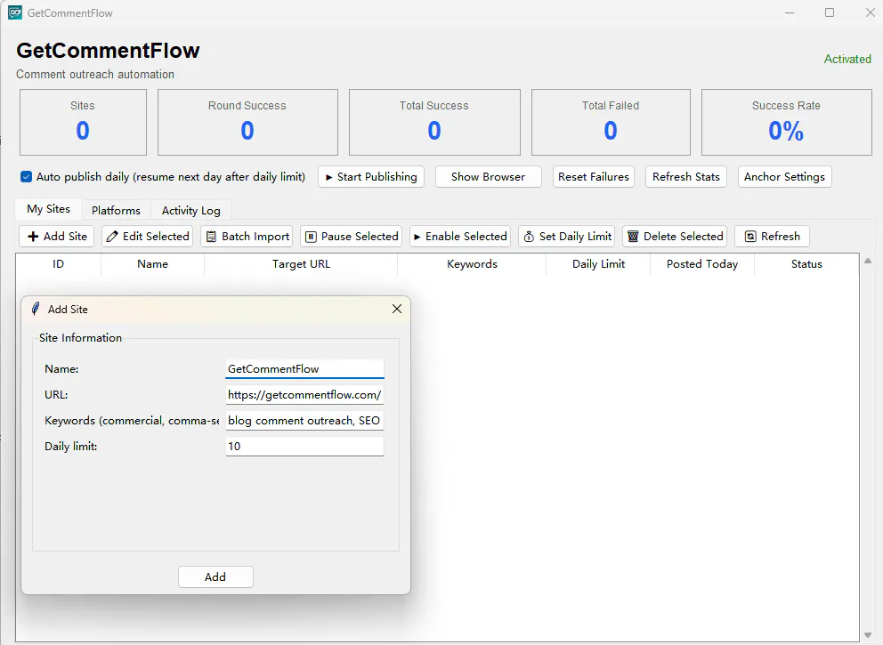Screen dimensions: 883x645
Task: Open Set Daily Limit
Action: [566, 237]
